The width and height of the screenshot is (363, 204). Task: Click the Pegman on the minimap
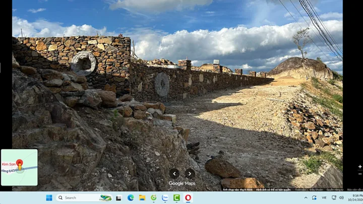pos(20,167)
